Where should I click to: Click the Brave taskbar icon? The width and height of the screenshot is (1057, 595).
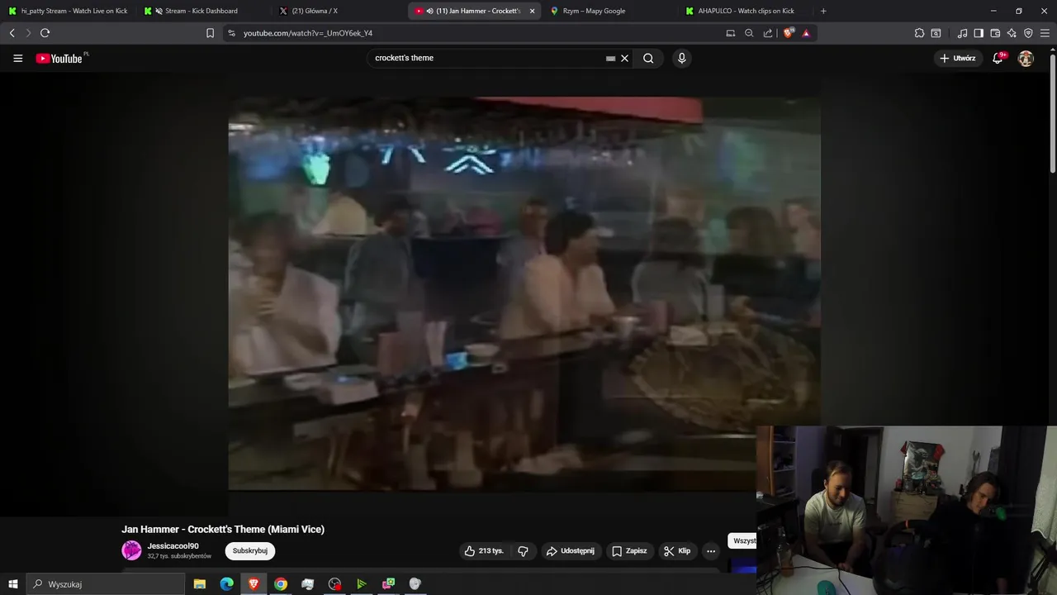click(254, 584)
